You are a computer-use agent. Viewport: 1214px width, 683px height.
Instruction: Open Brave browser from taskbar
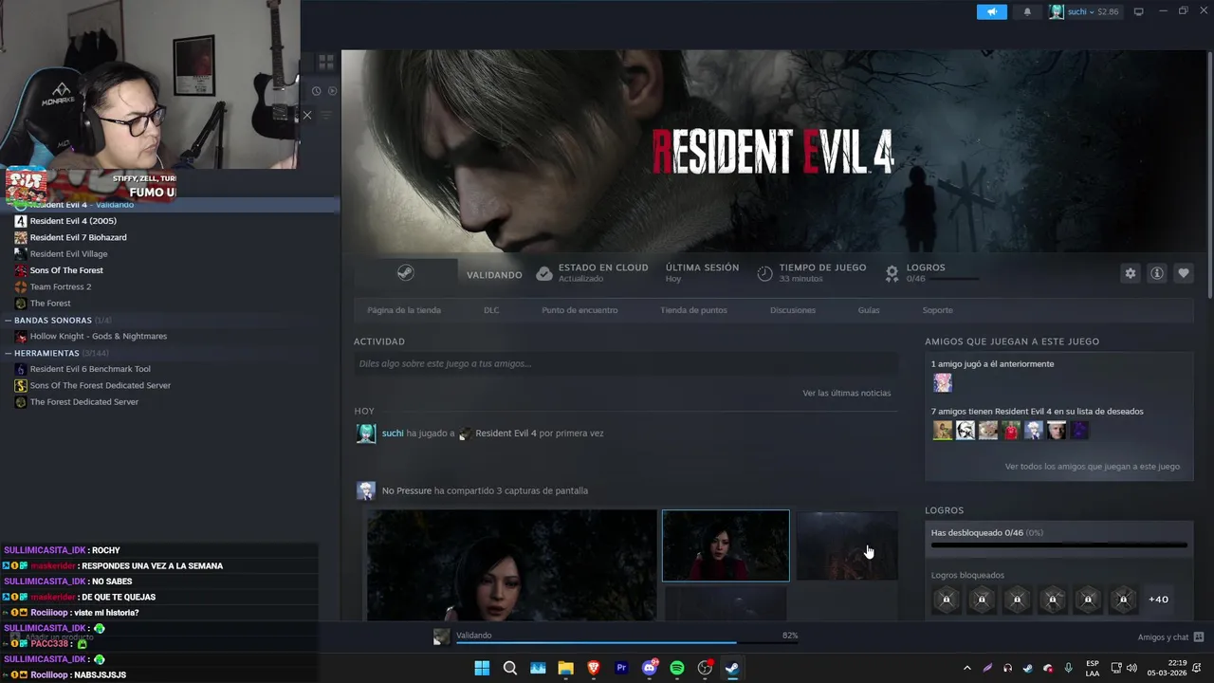[x=594, y=668]
